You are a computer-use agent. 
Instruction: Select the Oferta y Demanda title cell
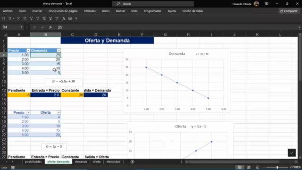pos(107,41)
